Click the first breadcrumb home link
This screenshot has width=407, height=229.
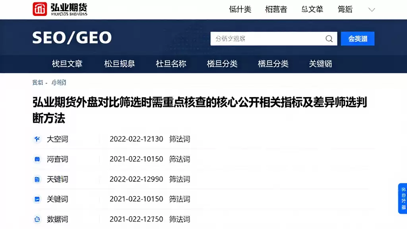[x=38, y=83]
